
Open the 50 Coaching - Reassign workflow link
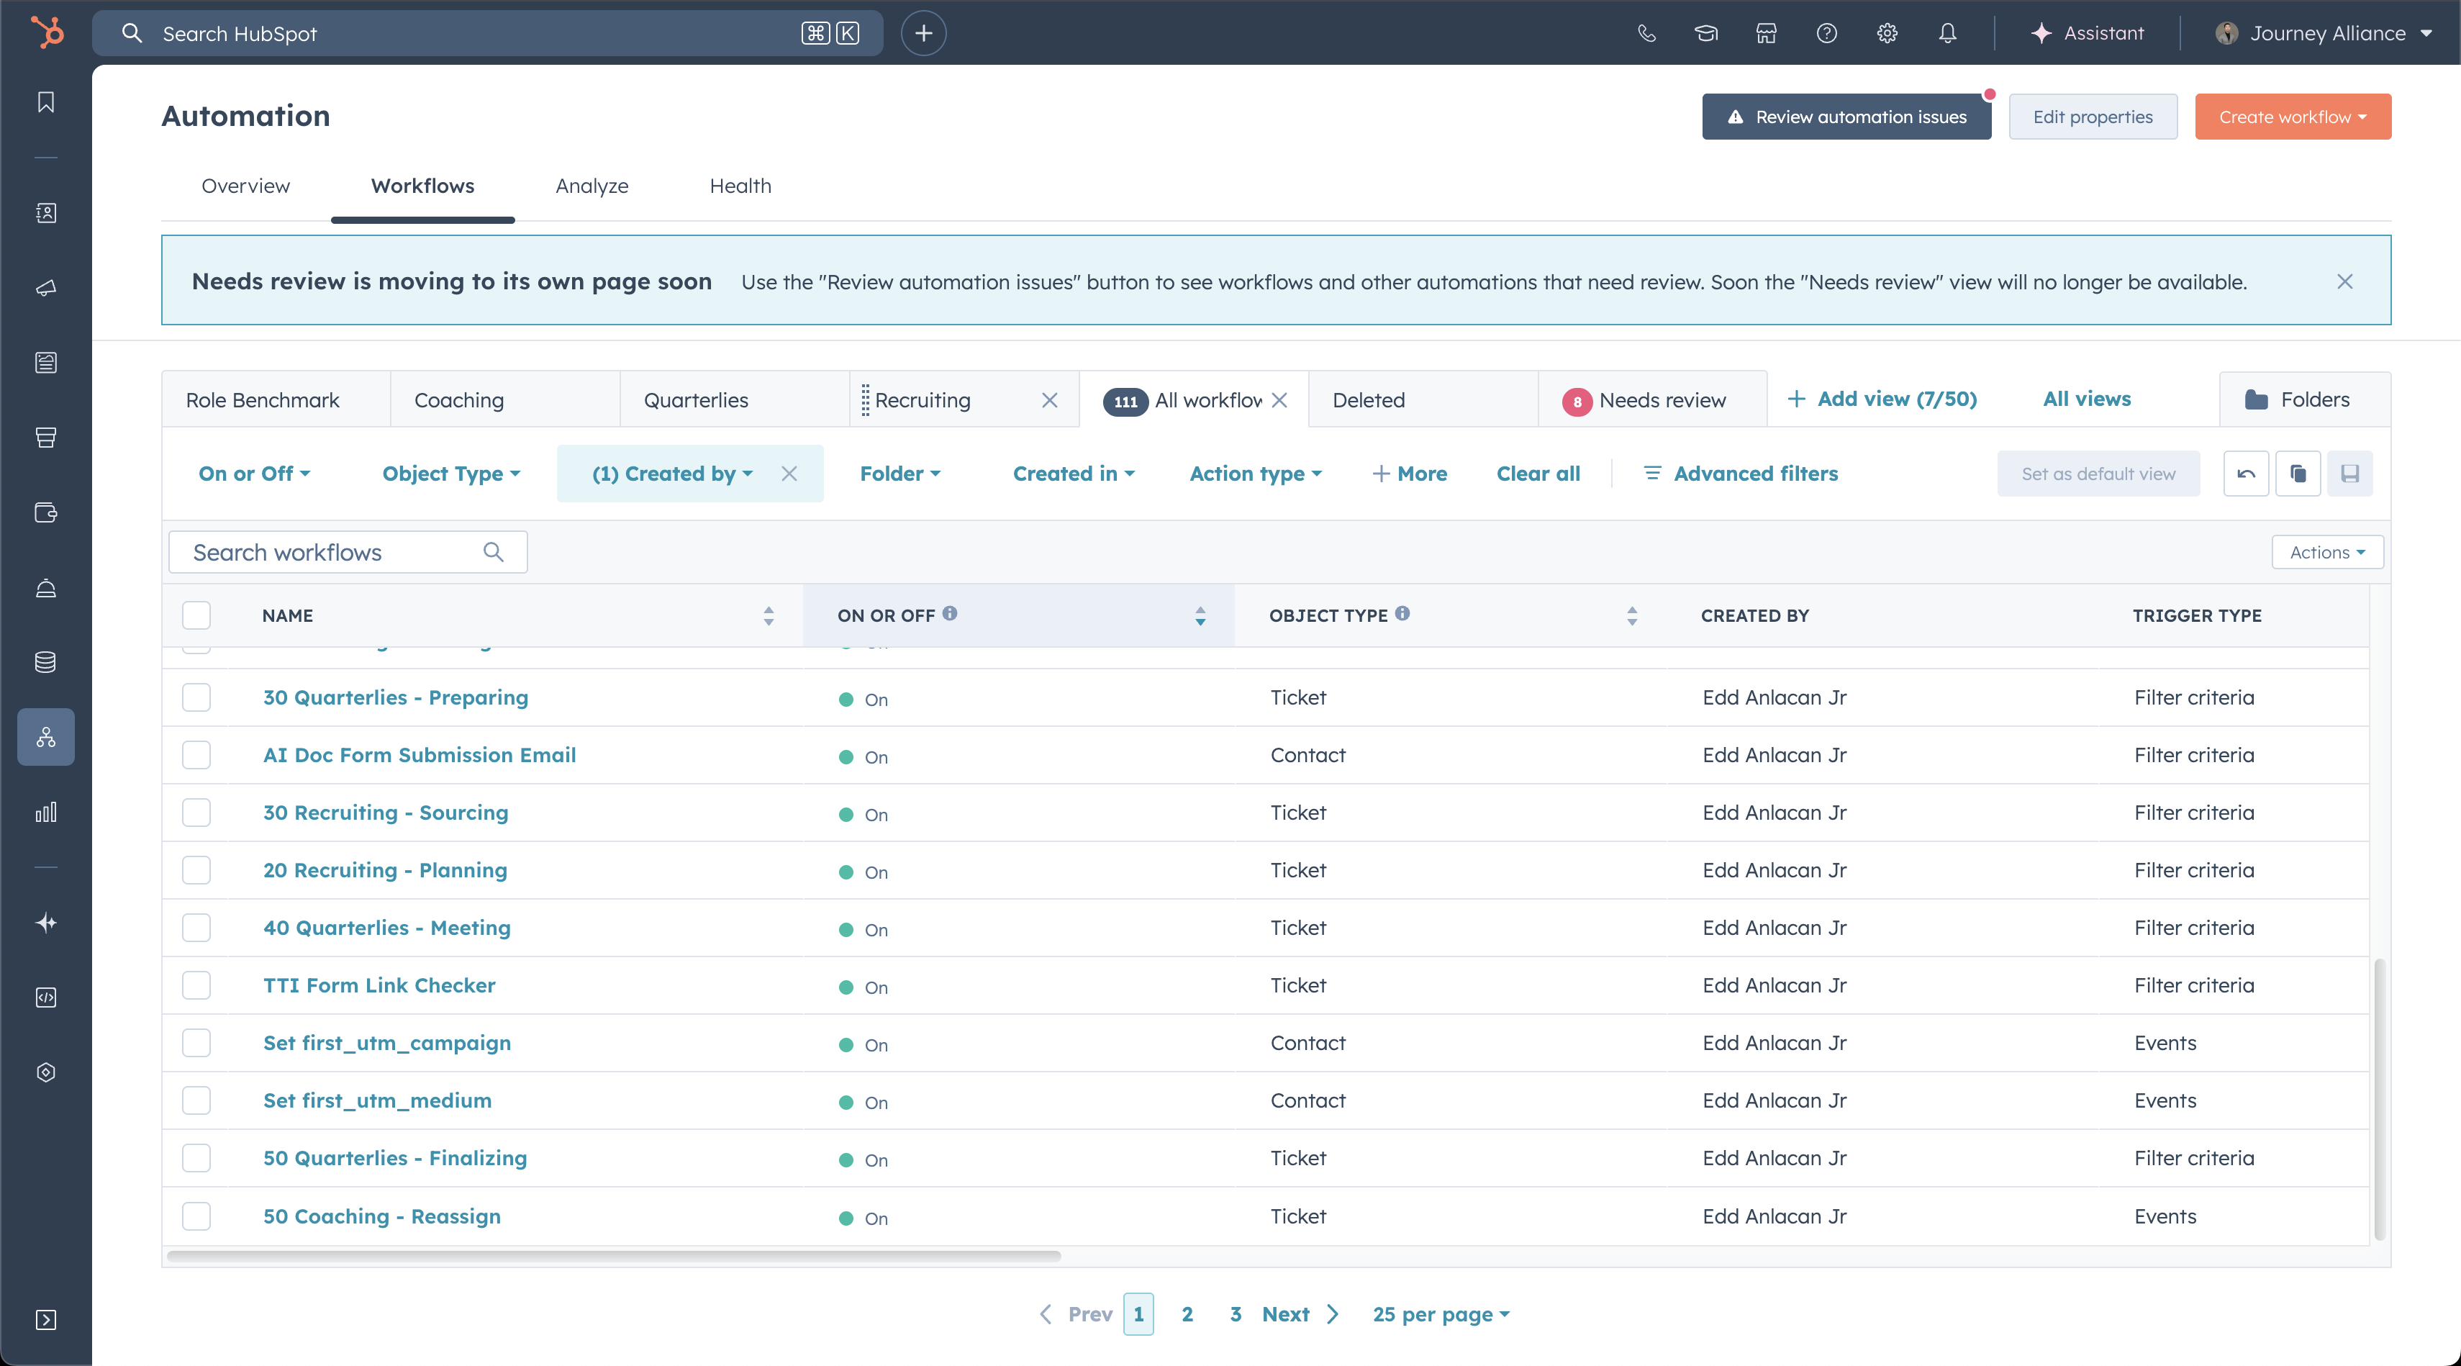[382, 1216]
